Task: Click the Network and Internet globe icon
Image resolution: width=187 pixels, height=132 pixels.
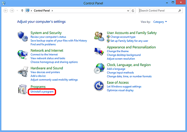Action: pyautogui.click(x=23, y=55)
